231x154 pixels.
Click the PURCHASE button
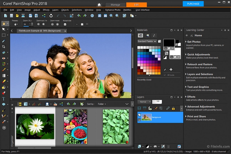pyautogui.click(x=193, y=4)
